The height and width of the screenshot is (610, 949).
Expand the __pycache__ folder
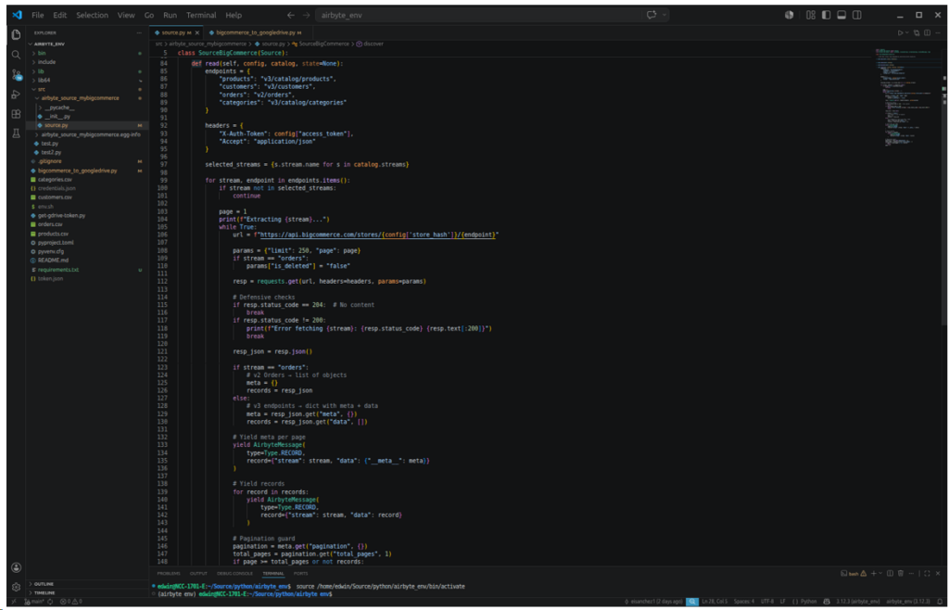pos(87,108)
